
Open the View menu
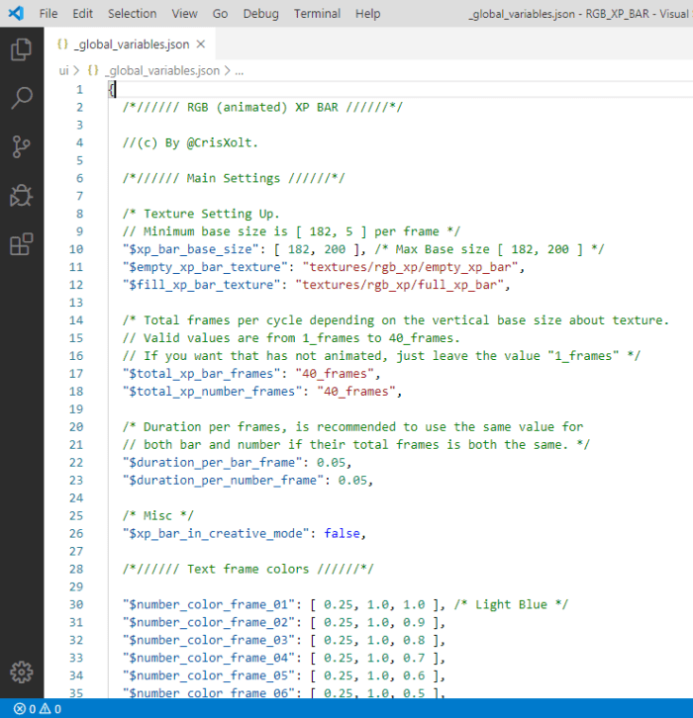click(184, 14)
